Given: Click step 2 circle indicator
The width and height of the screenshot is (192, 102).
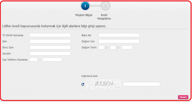Looking at the screenshot, I should pos(105,6).
